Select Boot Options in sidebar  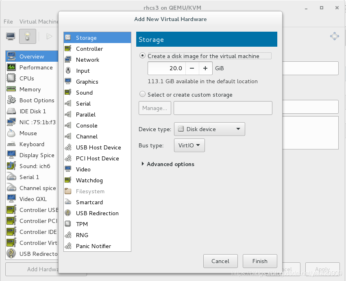point(32,100)
